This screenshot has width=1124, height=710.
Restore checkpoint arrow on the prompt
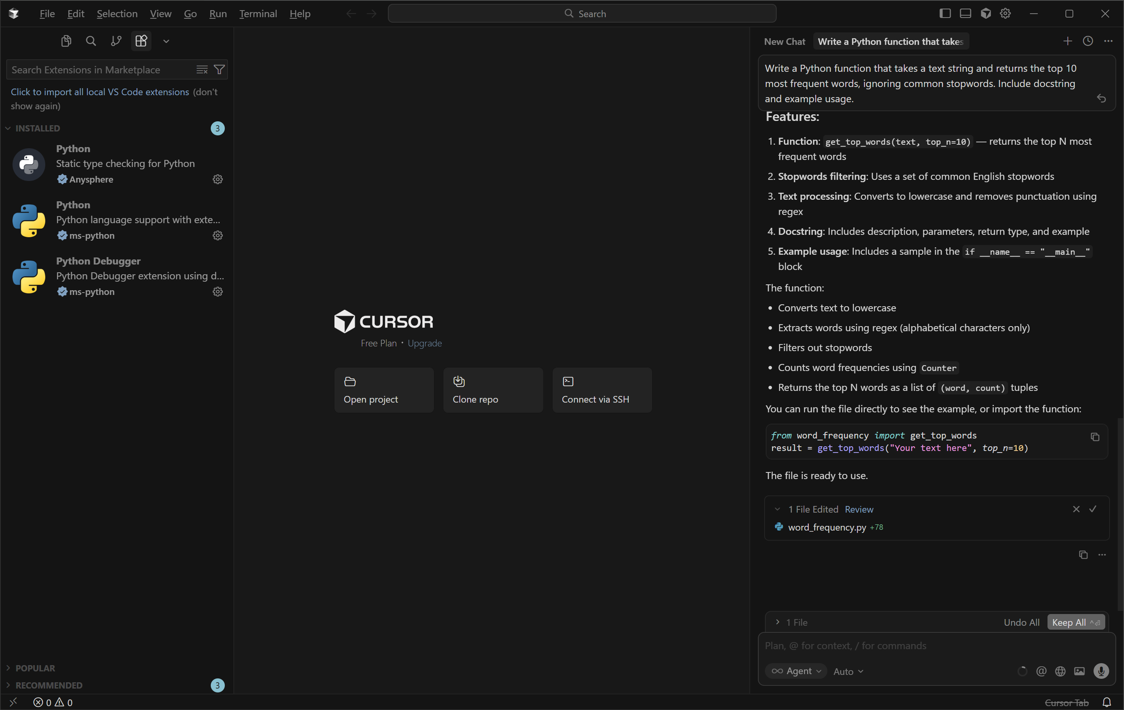click(x=1102, y=98)
